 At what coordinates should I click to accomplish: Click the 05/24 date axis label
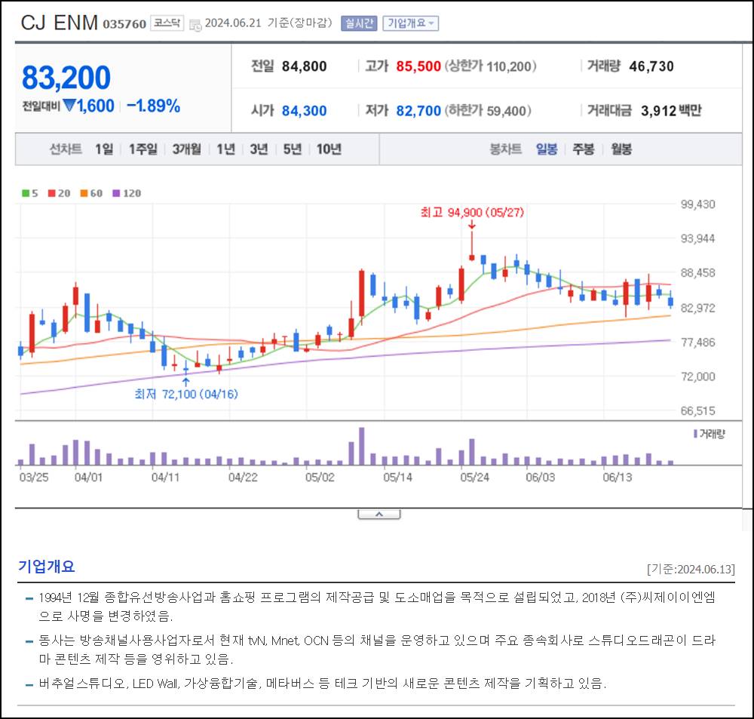(474, 478)
